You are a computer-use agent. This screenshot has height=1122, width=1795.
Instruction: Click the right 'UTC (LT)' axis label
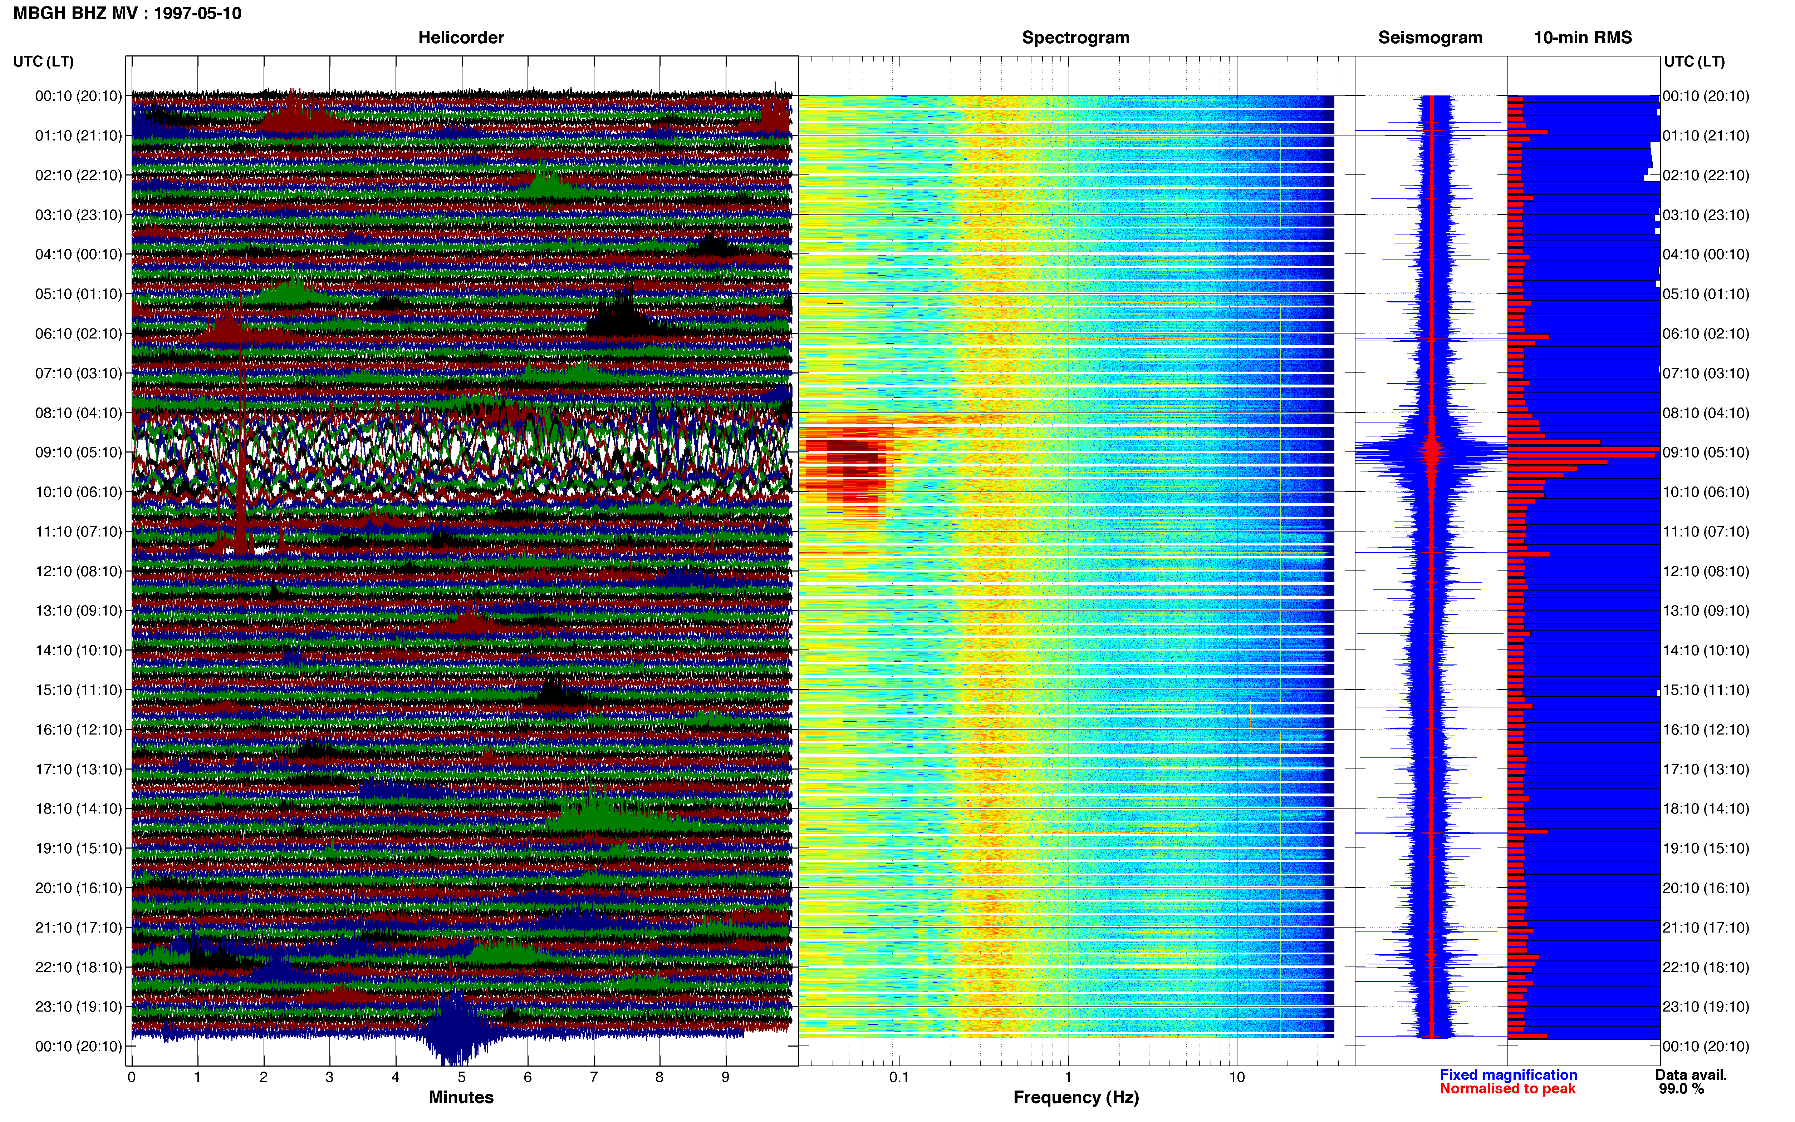[x=1694, y=61]
